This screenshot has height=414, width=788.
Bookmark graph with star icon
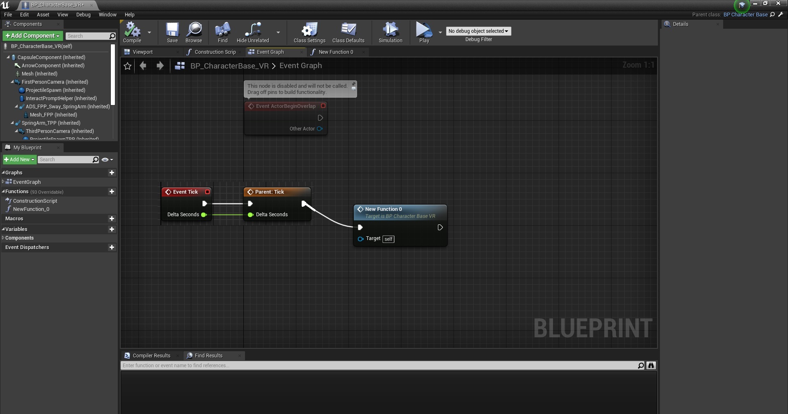tap(128, 66)
